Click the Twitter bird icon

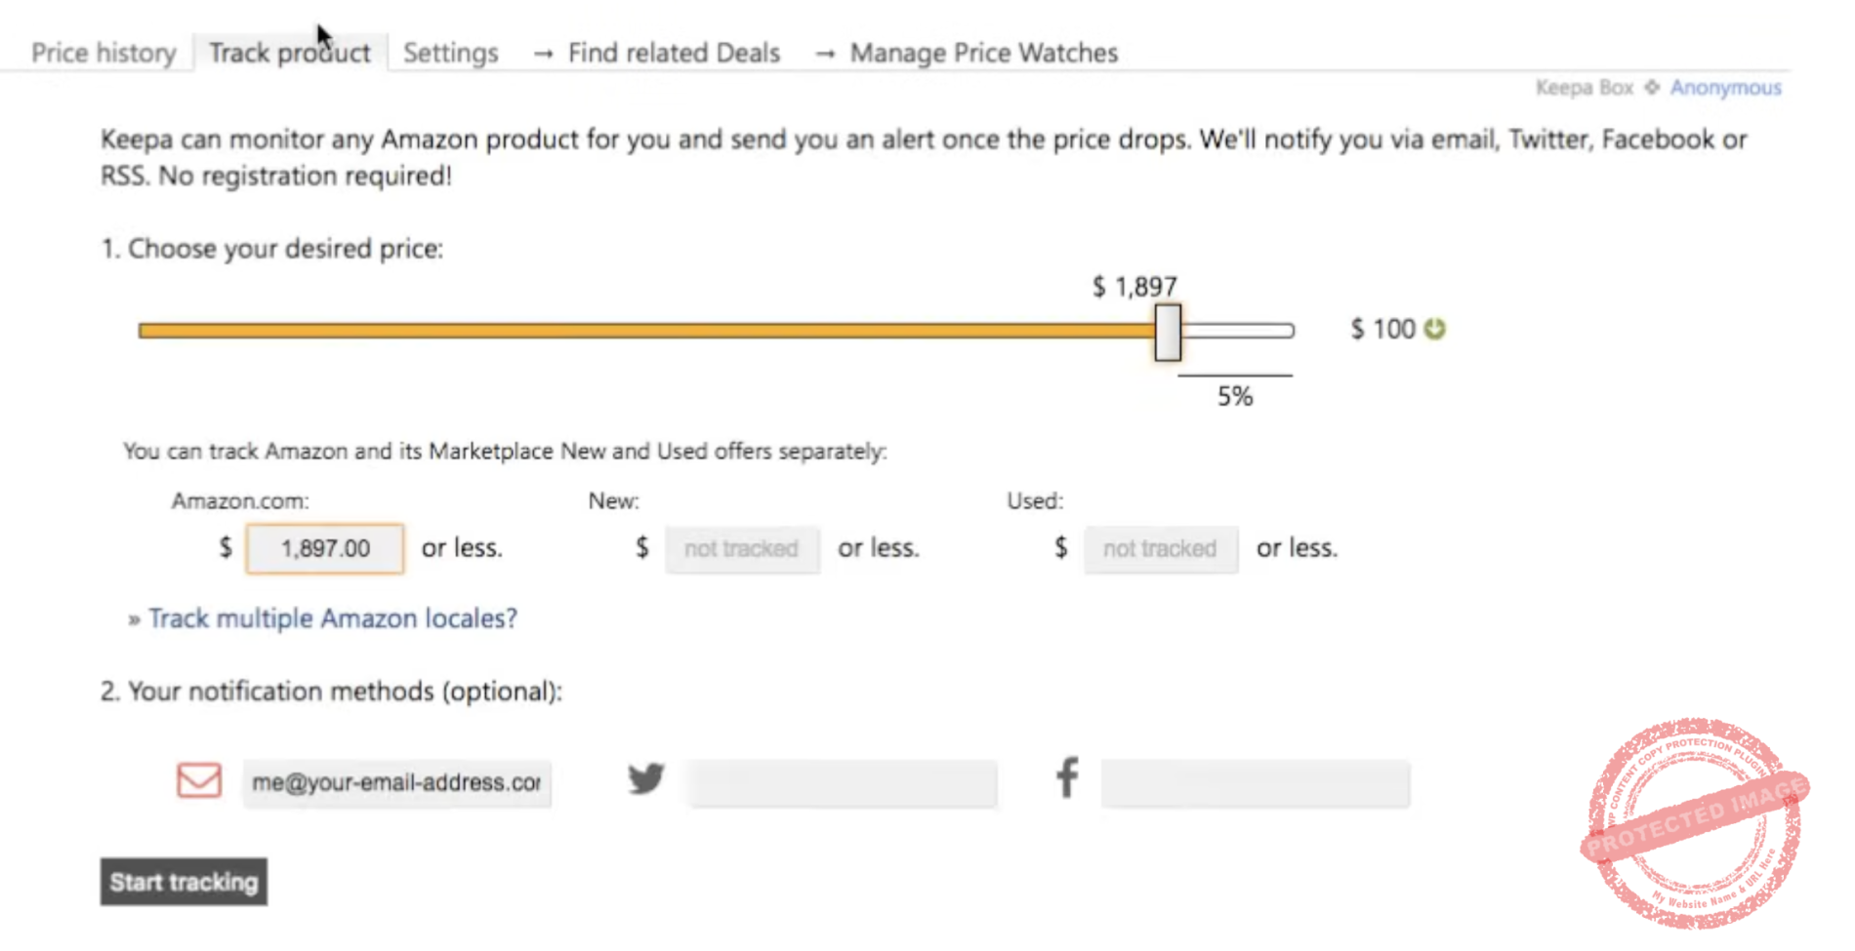pos(646,778)
